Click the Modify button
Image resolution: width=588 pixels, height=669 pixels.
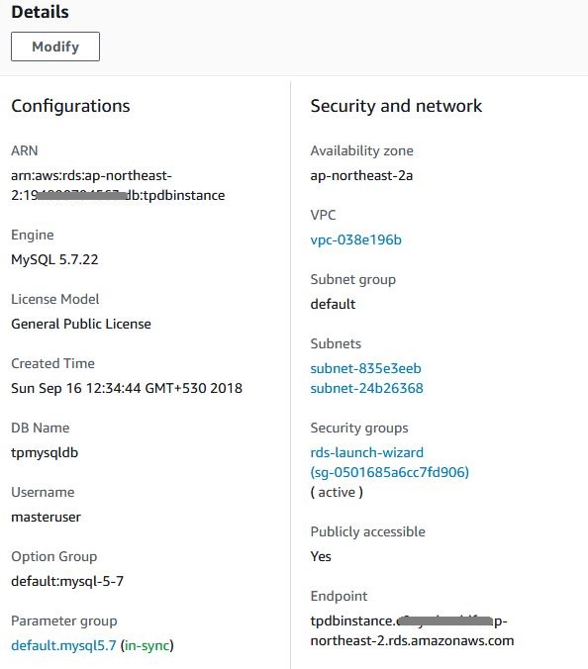point(55,47)
